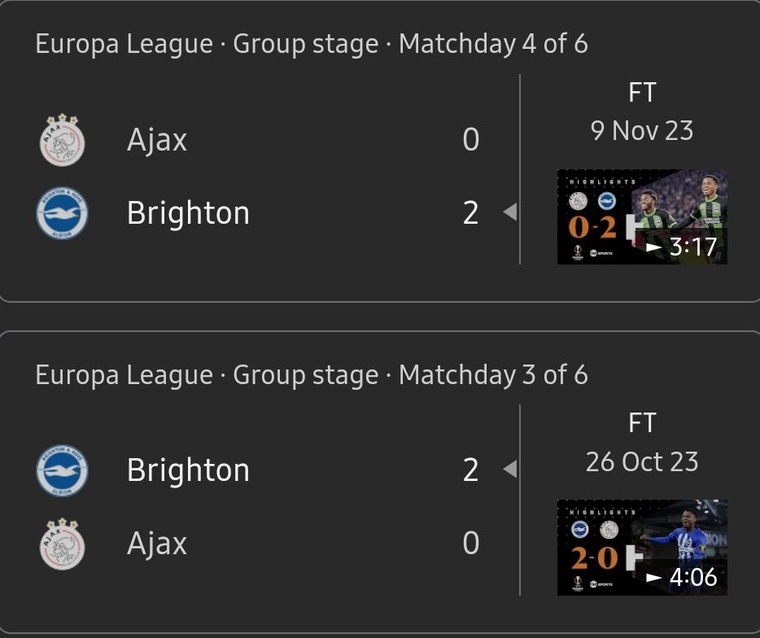Viewport: 760px width, 638px height.
Task: Open the 2-0 highlights video thumbnail
Action: coord(642,548)
